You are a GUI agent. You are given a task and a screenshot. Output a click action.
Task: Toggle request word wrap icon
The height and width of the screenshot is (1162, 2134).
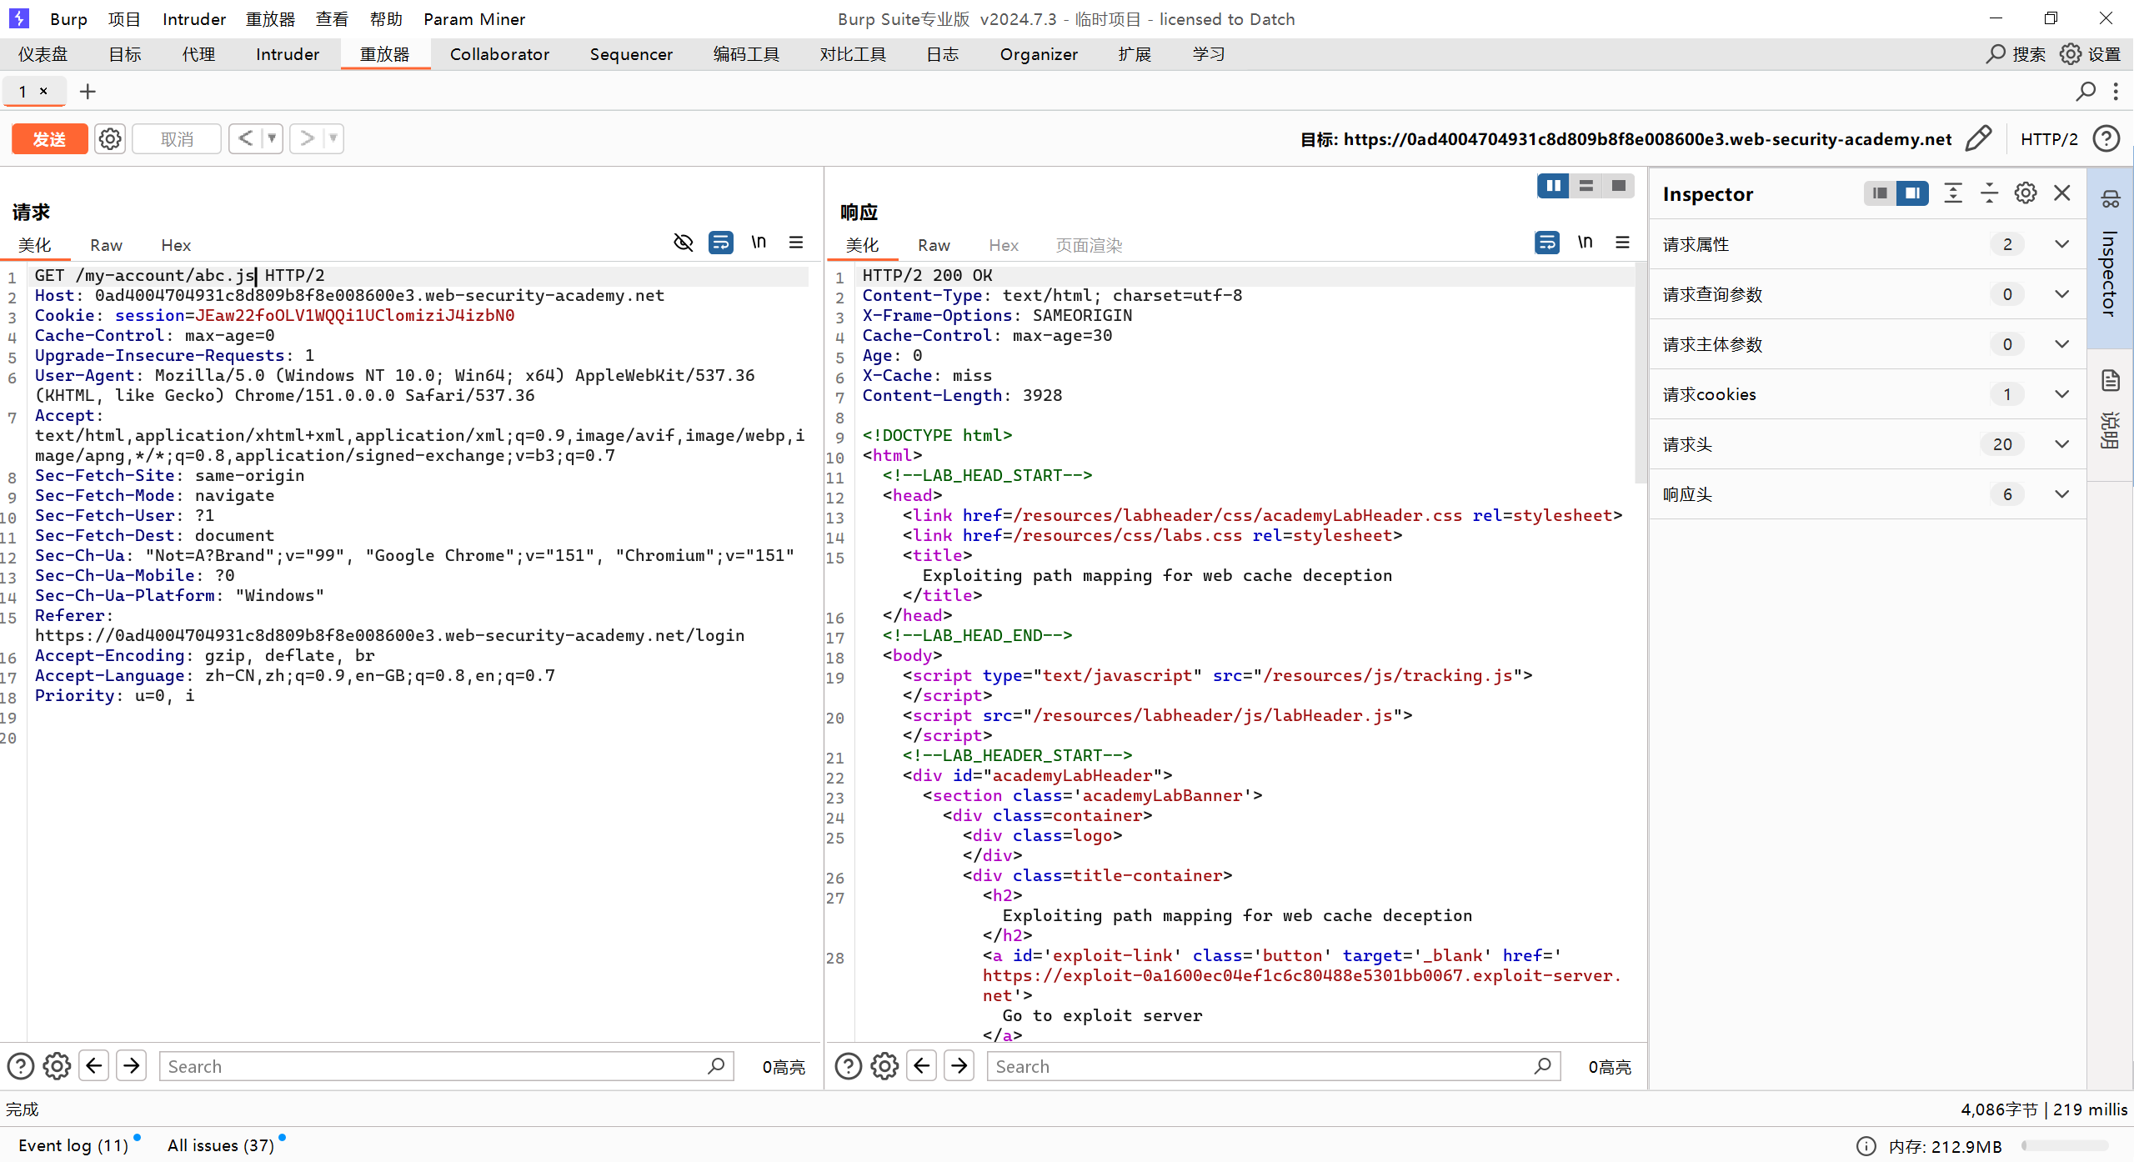(721, 243)
